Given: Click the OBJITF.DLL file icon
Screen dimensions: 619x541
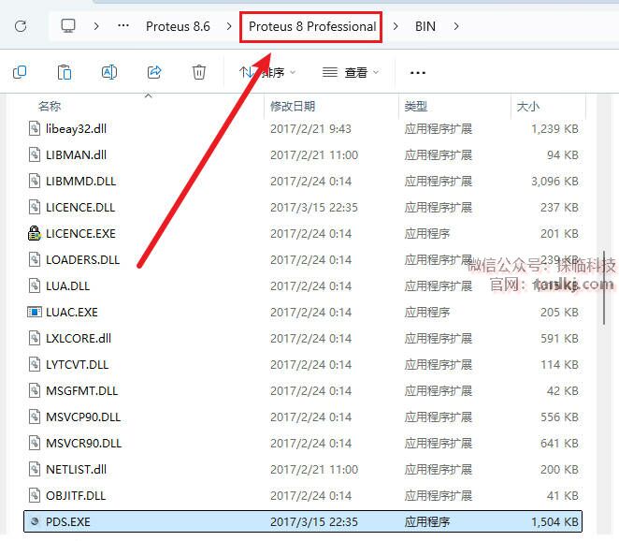Looking at the screenshot, I should (x=35, y=495).
